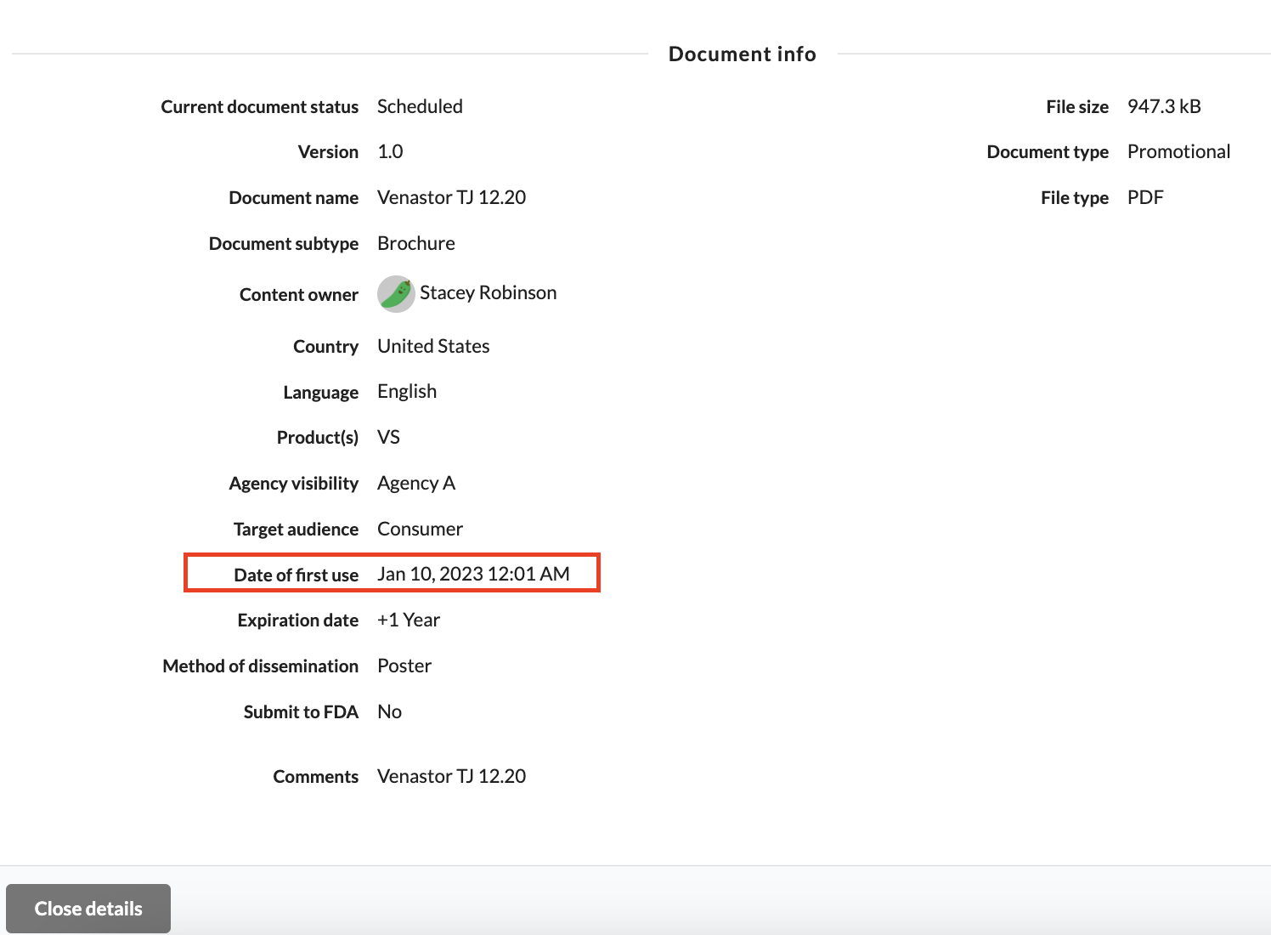Select the No value for Submit to FDA
Screen dimensions: 1271x935
389,711
